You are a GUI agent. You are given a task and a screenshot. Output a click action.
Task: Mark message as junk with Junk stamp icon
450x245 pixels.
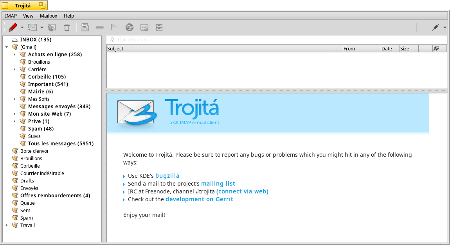130,27
